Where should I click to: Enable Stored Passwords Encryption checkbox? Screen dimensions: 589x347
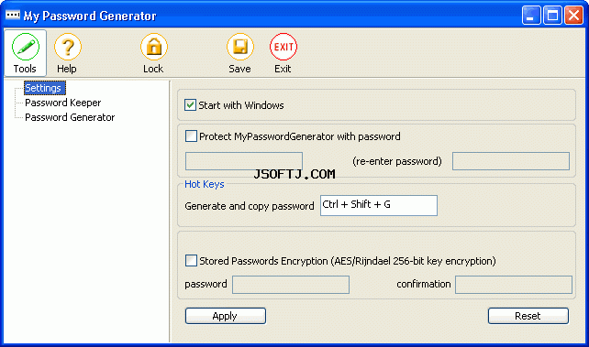tap(191, 260)
